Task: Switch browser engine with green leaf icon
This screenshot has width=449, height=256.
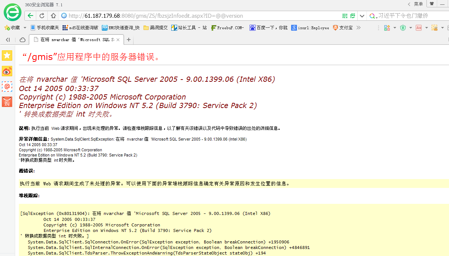Action: coord(353,16)
